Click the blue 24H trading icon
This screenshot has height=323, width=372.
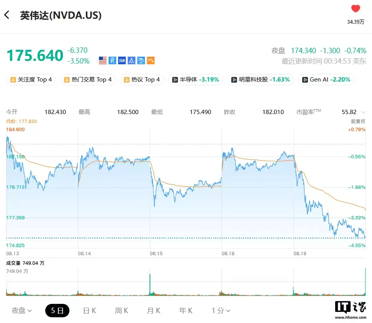coord(122,60)
